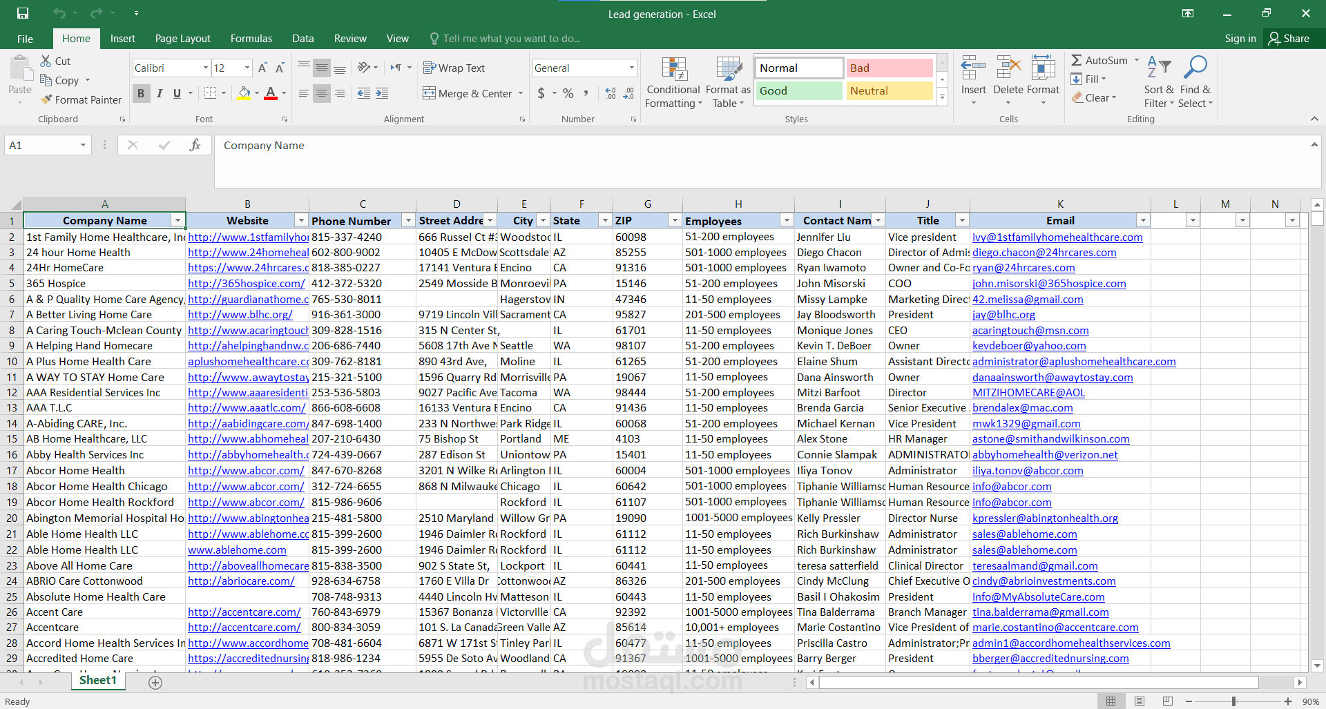
Task: Toggle align text left
Action: coord(304,93)
